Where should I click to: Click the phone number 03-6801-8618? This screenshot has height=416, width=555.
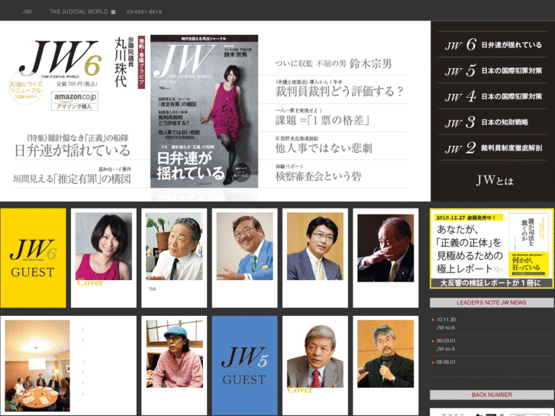coord(144,11)
